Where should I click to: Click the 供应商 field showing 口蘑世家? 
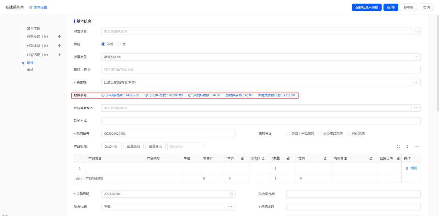(x=256, y=82)
